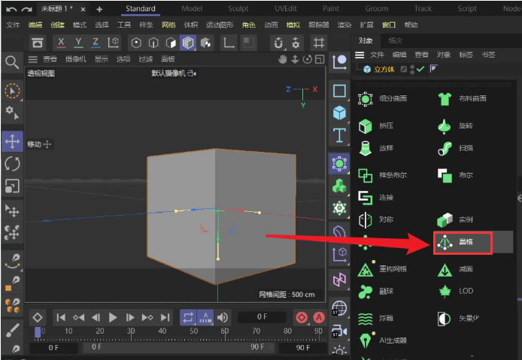
Task: Add the AI生成器 generator
Action: pos(383,340)
